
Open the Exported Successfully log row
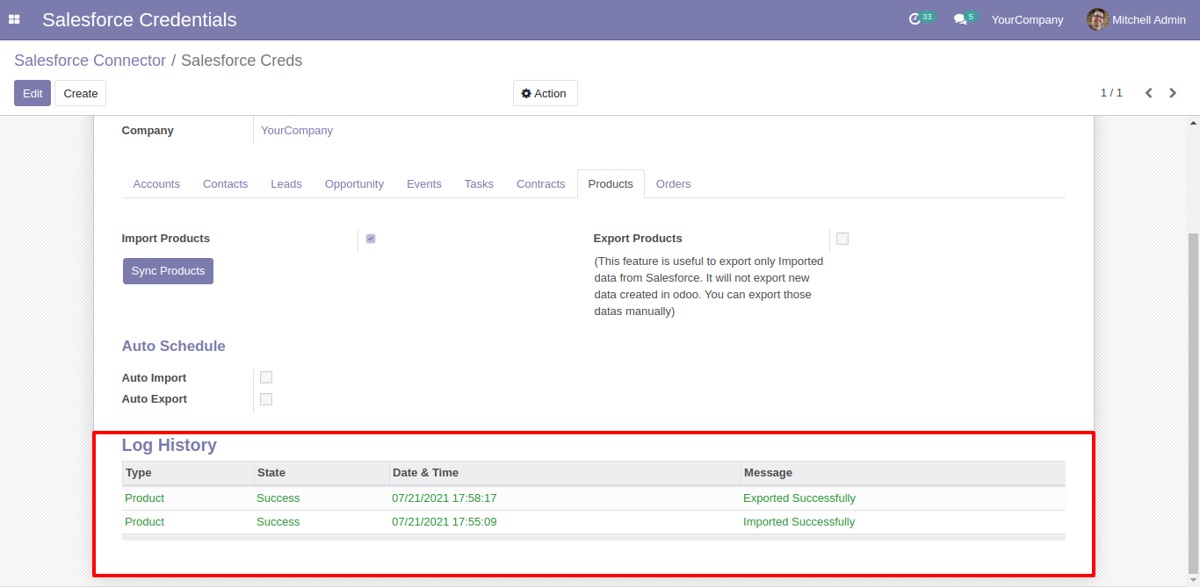(x=594, y=498)
